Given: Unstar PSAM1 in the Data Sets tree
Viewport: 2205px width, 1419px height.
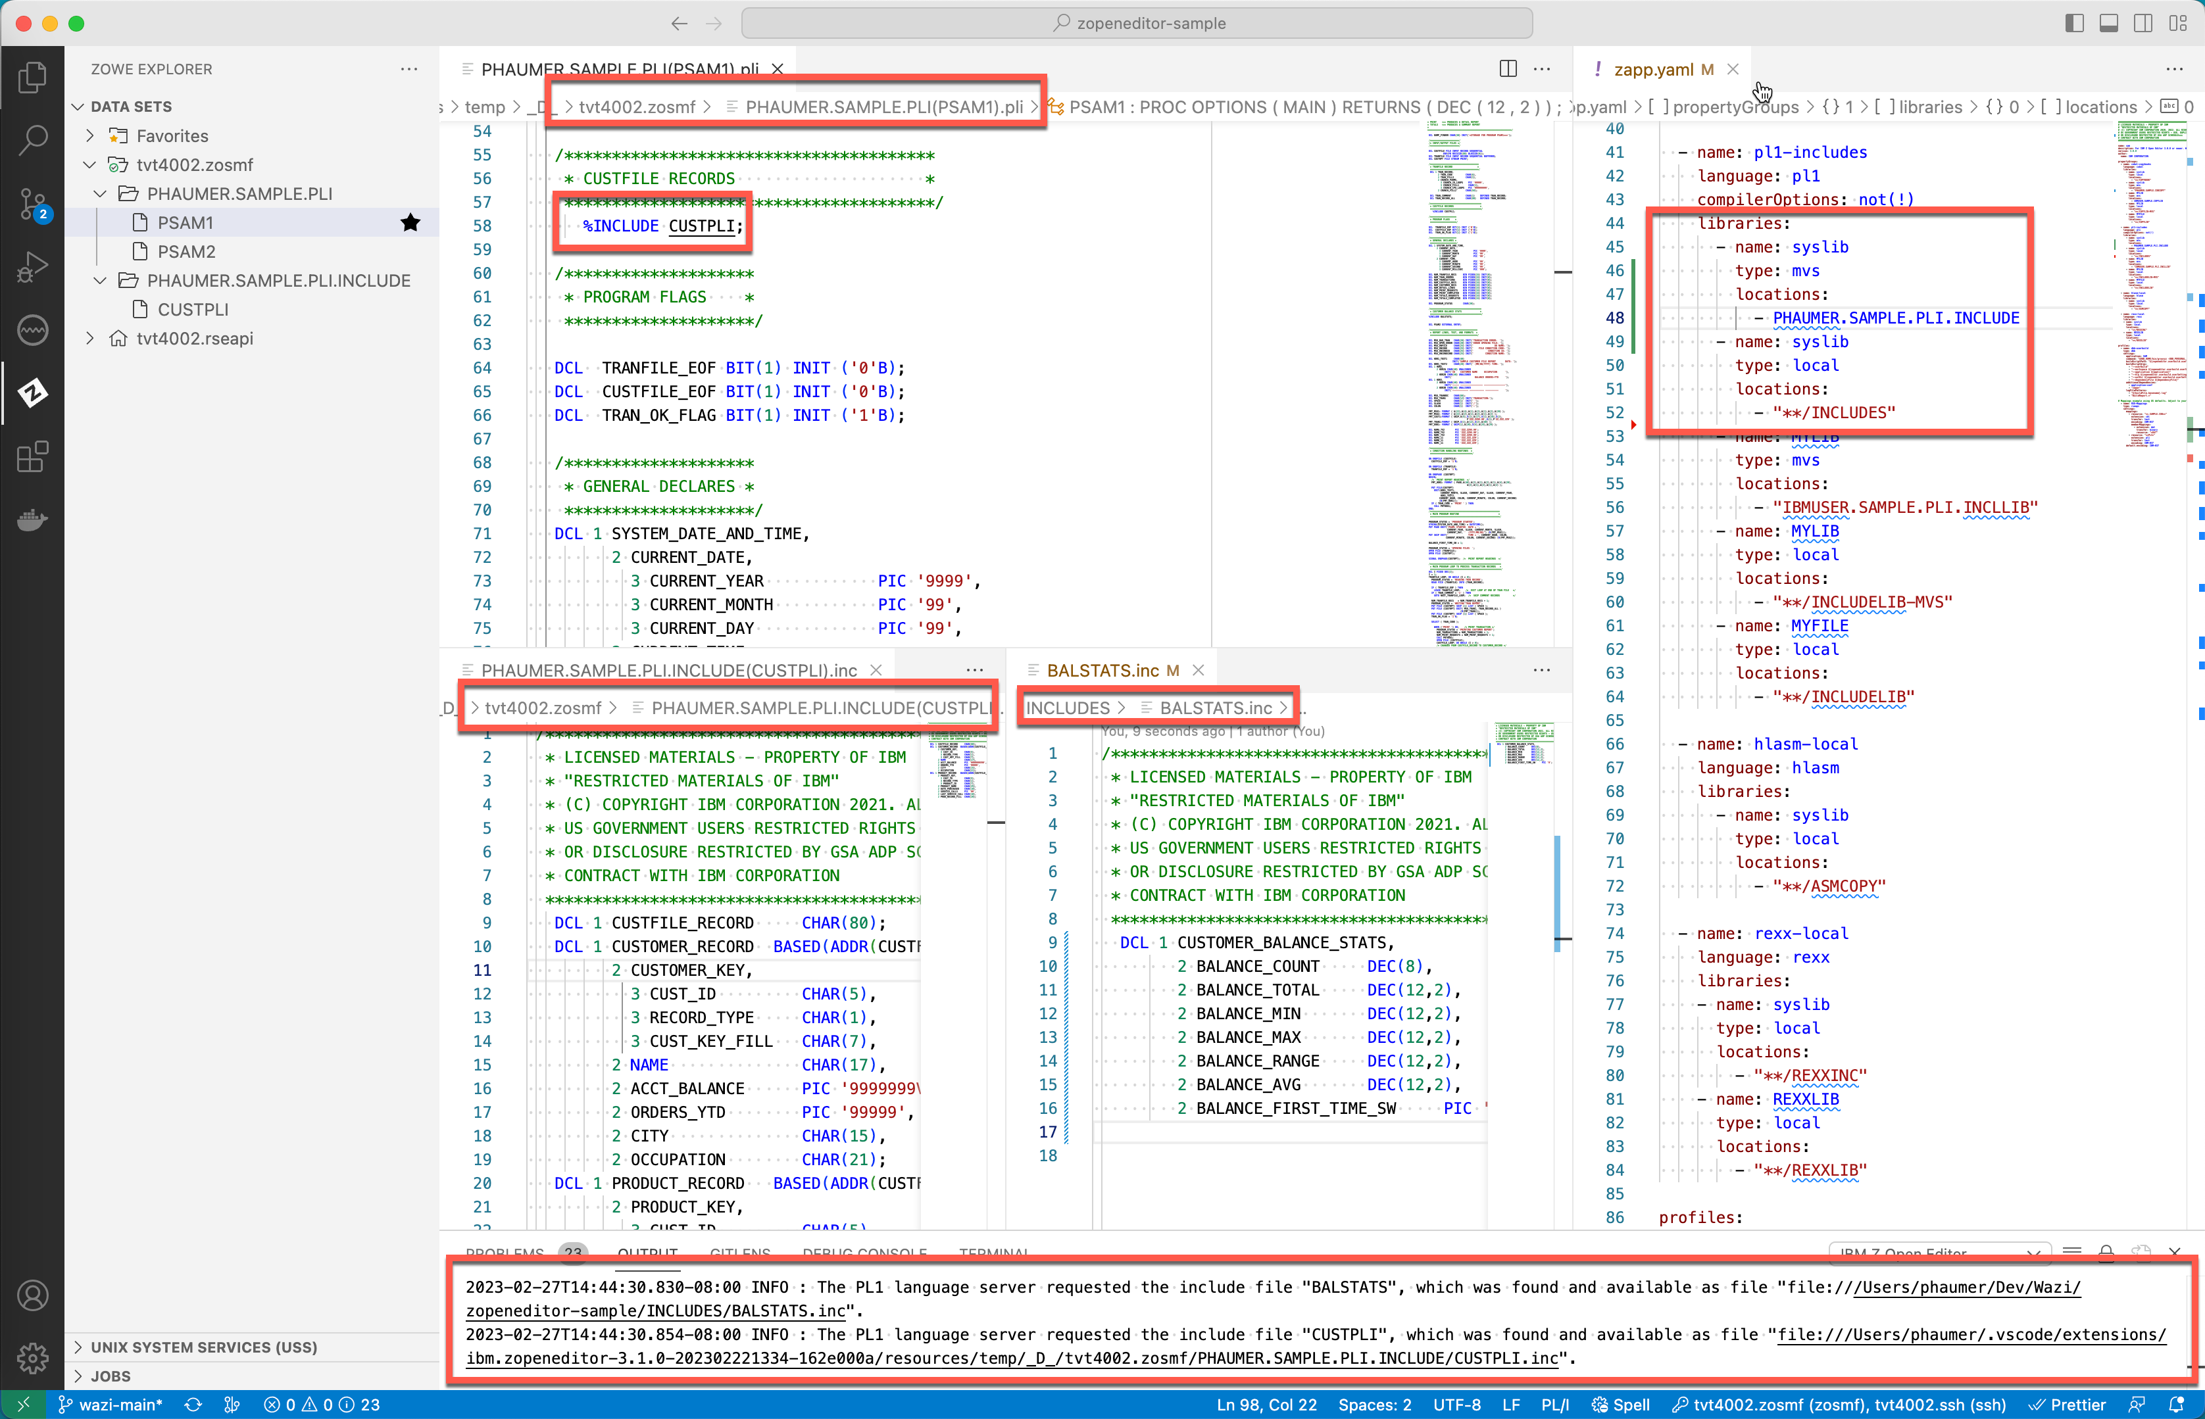Looking at the screenshot, I should click(411, 222).
